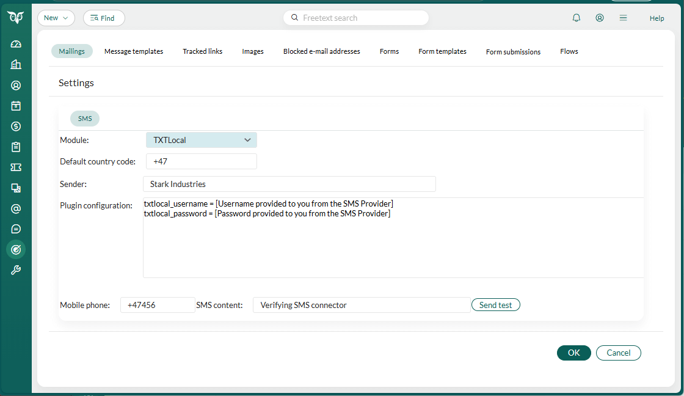Open the Form submissions tab
Screen dimensions: 684x396
click(513, 52)
